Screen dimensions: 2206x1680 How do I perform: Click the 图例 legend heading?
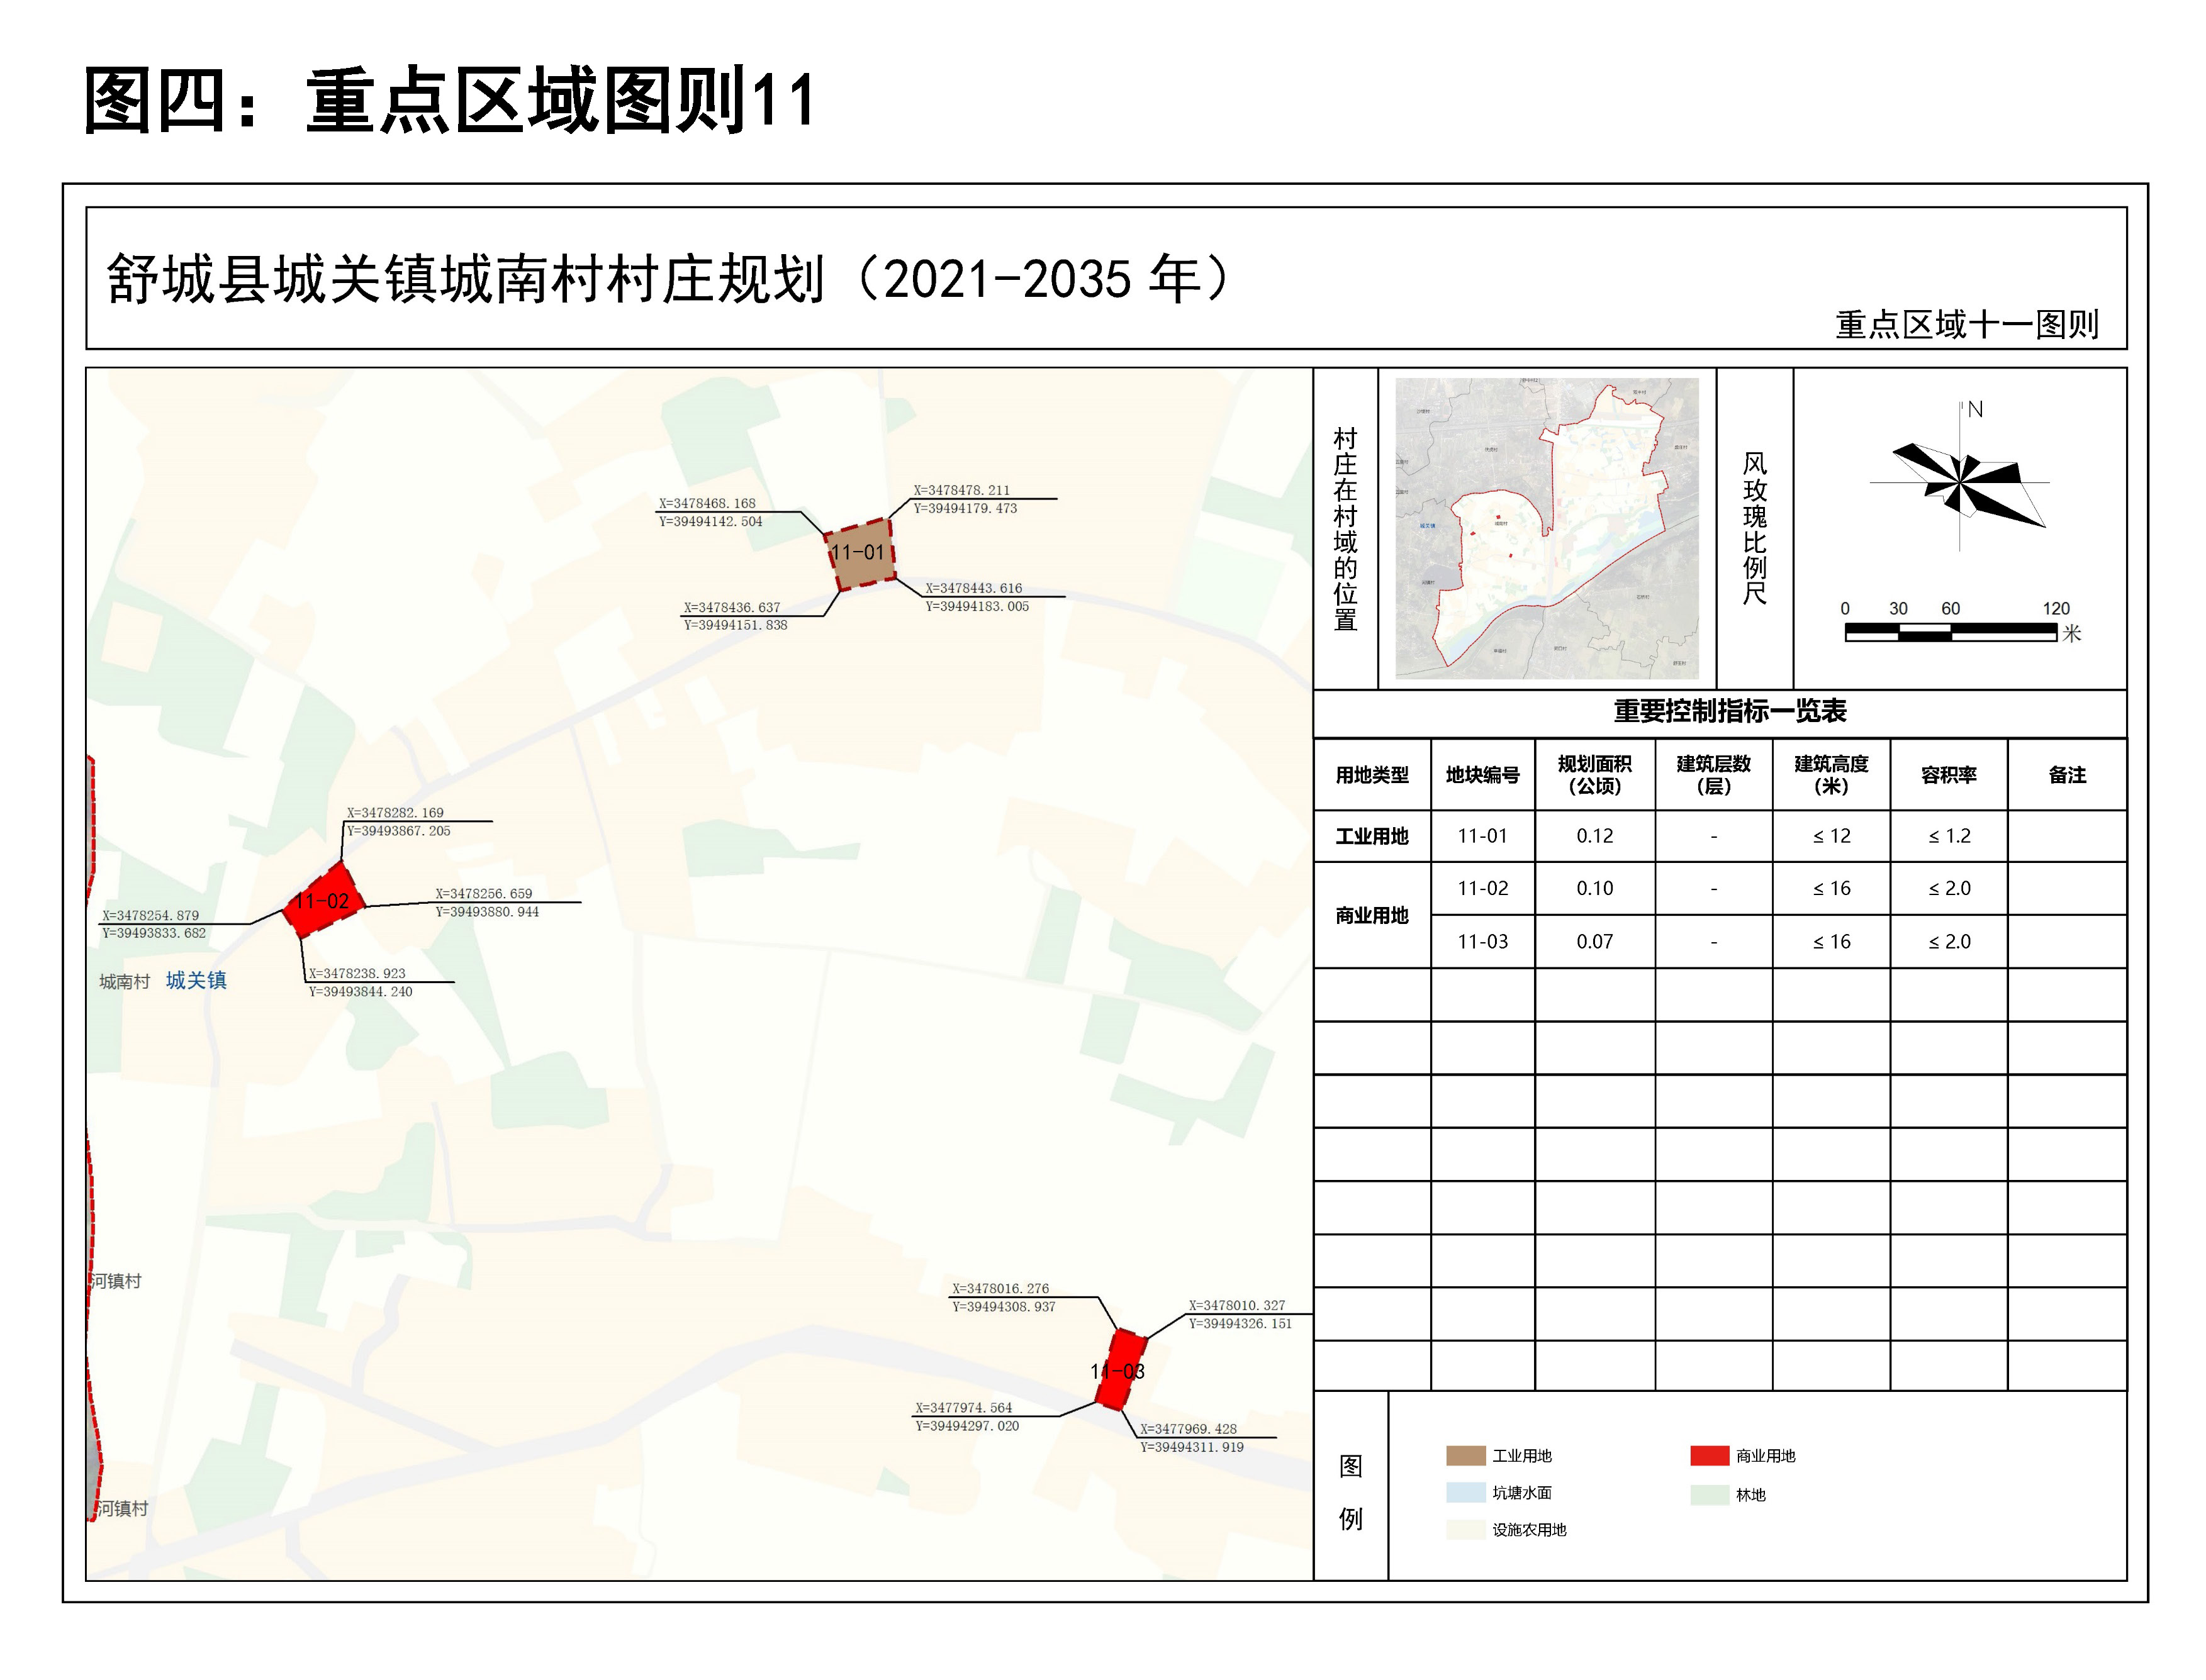(1351, 1493)
